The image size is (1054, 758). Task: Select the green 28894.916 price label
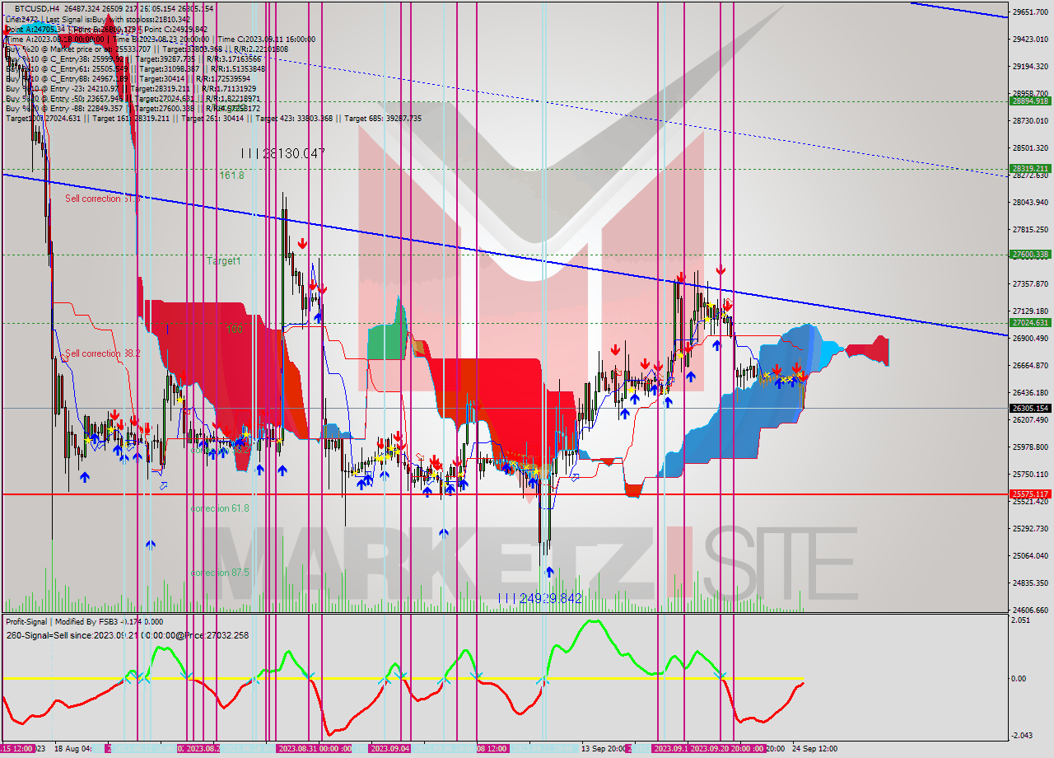(1029, 101)
